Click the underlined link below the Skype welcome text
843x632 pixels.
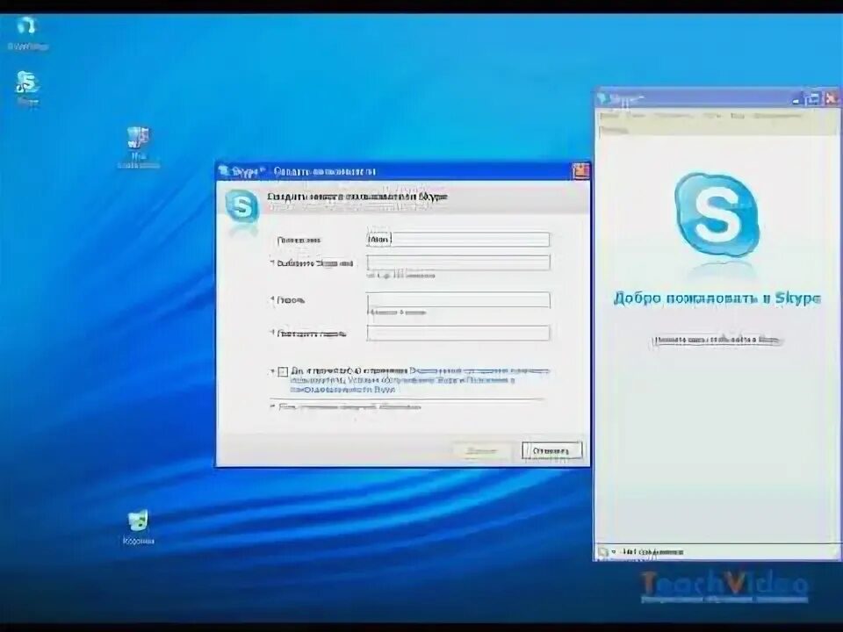(x=717, y=340)
